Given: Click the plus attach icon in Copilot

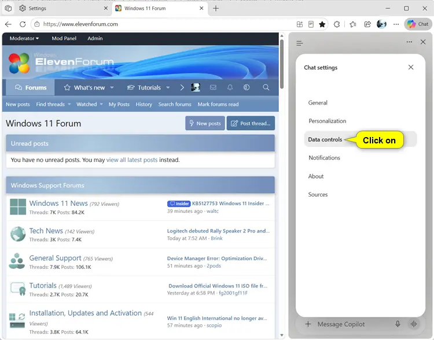Looking at the screenshot, I should coord(308,324).
